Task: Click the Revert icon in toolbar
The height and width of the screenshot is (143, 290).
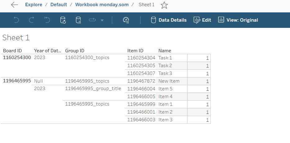Action: 47,20
